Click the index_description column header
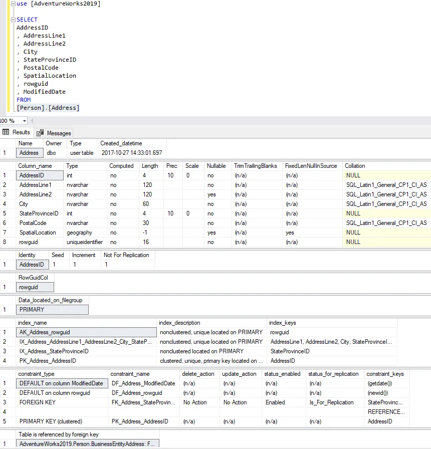Screen dimensions: 431x449 tap(211, 323)
